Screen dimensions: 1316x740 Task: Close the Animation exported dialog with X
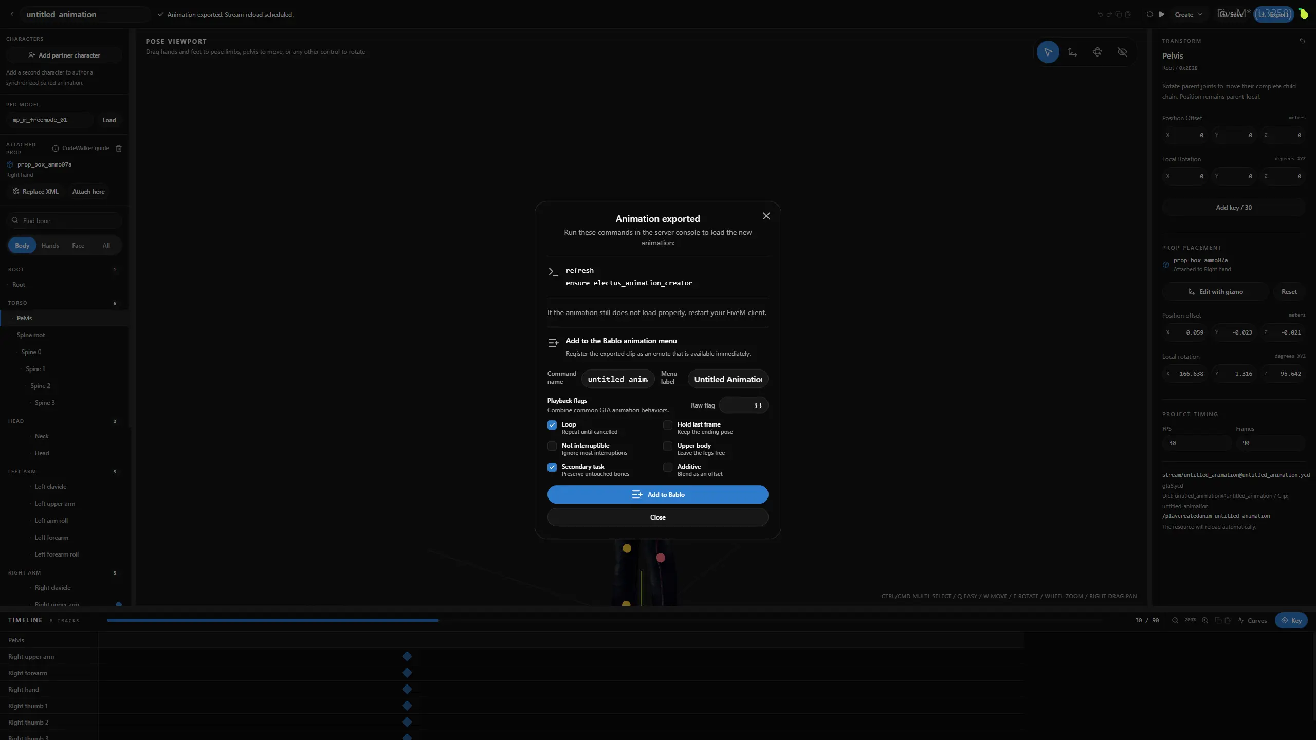tap(766, 216)
